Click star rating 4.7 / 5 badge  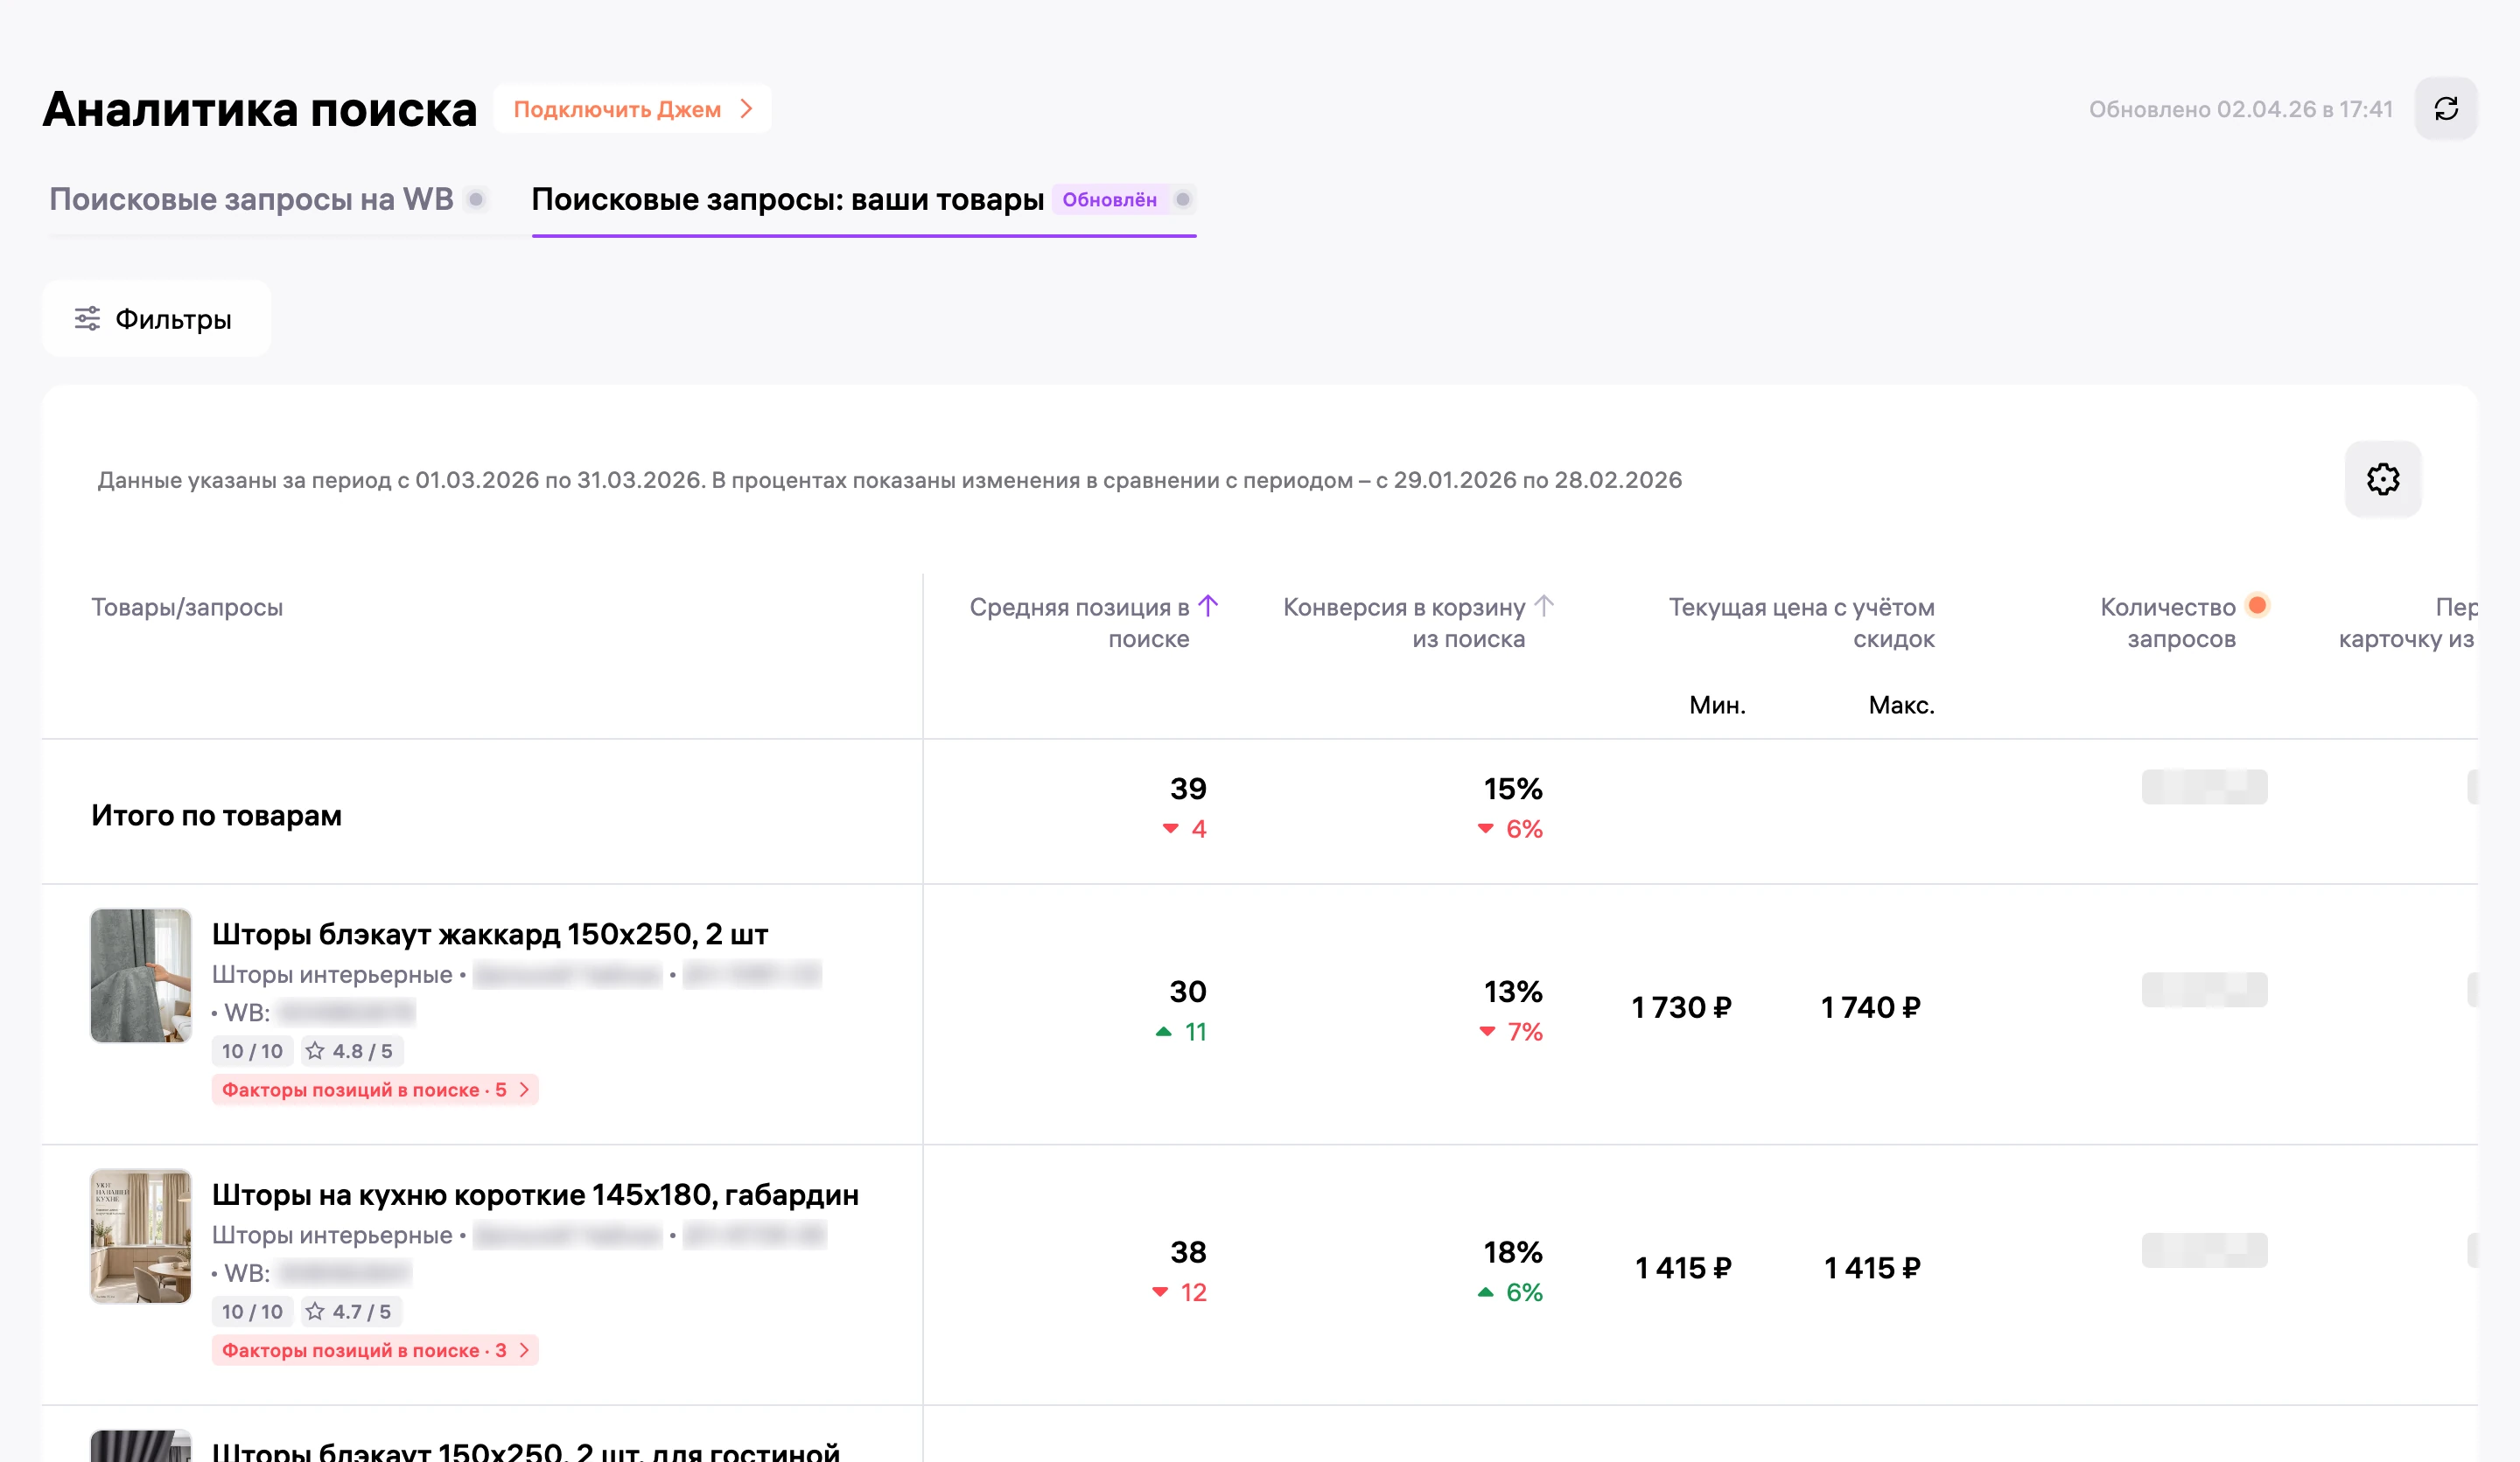click(x=350, y=1311)
